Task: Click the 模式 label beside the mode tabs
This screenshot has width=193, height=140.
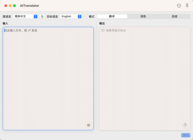Action: 91,16
